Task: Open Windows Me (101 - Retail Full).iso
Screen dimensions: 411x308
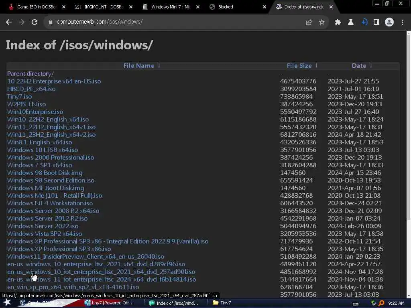Action: [x=55, y=196]
